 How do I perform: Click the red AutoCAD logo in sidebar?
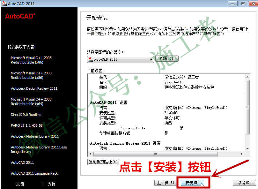click(20, 16)
